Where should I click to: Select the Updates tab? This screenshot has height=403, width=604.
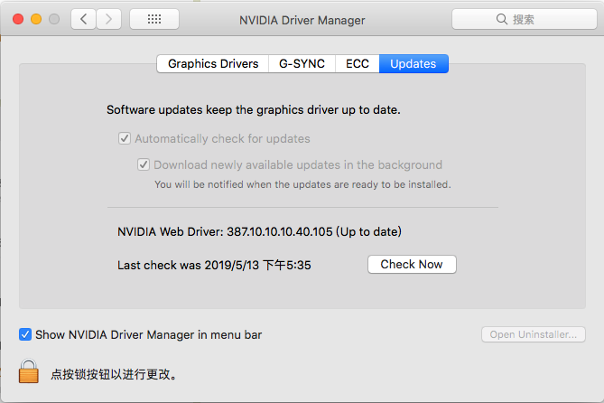tap(414, 63)
